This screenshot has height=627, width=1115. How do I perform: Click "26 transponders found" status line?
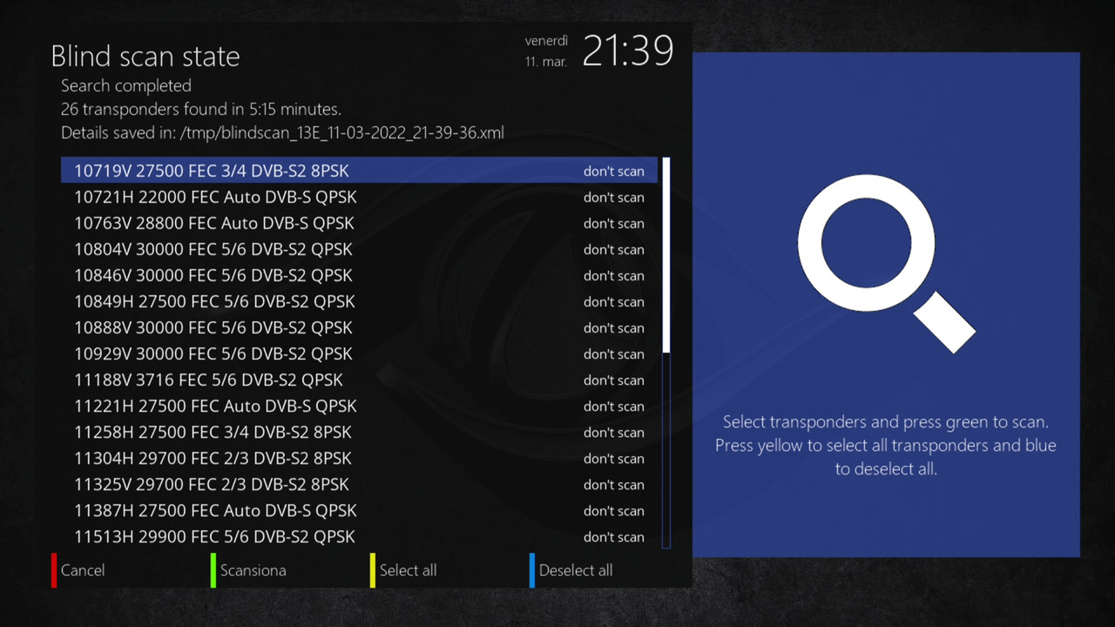point(201,110)
